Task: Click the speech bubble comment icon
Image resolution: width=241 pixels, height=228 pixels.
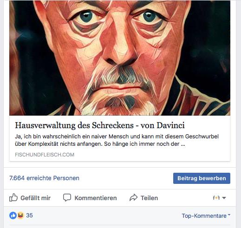Action: click(67, 197)
